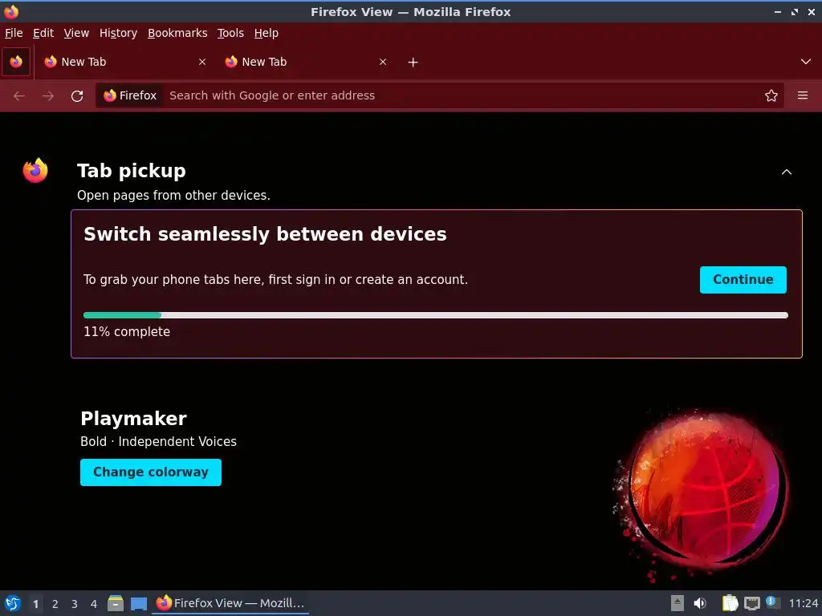Image resolution: width=822 pixels, height=616 pixels.
Task: List all tabs dropdown arrow
Action: click(806, 62)
